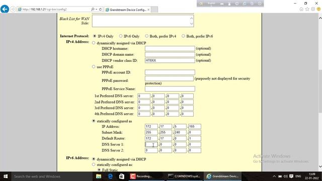This screenshot has width=322, height=181.
Task: Click page scrollbar up arrow
Action: tap(320, 18)
